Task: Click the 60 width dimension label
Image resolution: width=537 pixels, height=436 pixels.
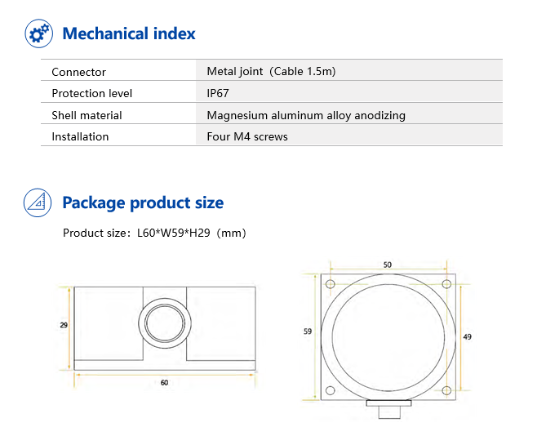Action: click(165, 382)
